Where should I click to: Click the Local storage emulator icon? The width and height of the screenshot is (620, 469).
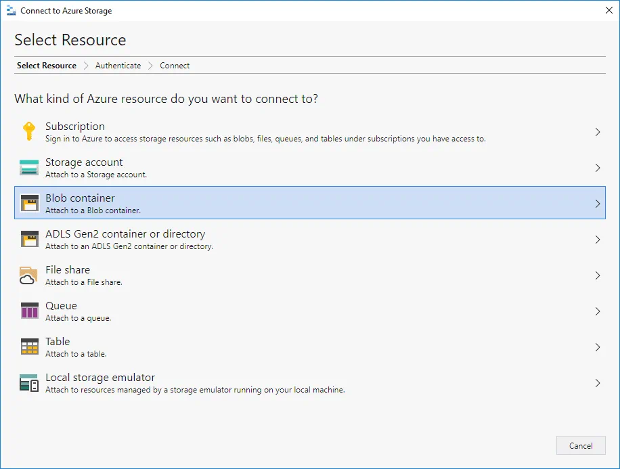(x=29, y=383)
